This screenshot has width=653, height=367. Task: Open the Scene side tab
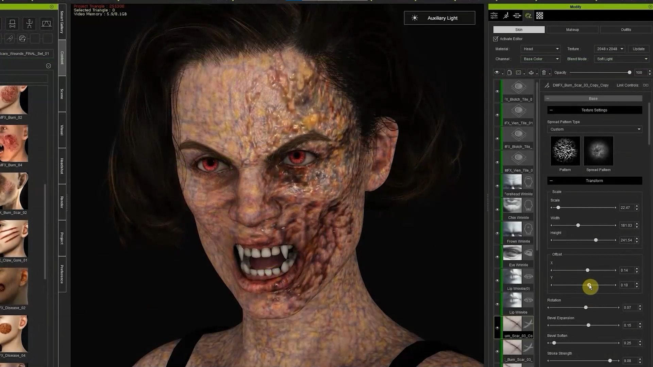[x=62, y=94]
